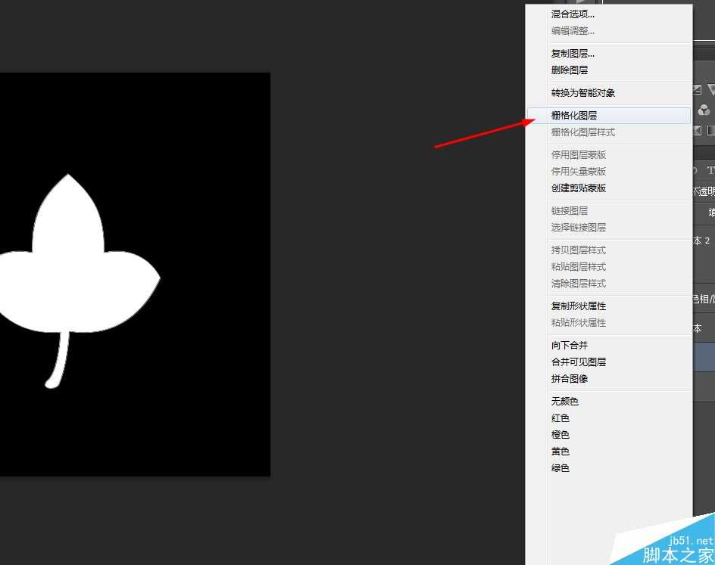Image resolution: width=715 pixels, height=565 pixels.
Task: Select 创建剪贴蒙版 in the menu
Action: (579, 188)
